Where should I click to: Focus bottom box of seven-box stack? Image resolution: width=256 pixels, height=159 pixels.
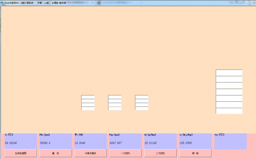tap(229, 111)
